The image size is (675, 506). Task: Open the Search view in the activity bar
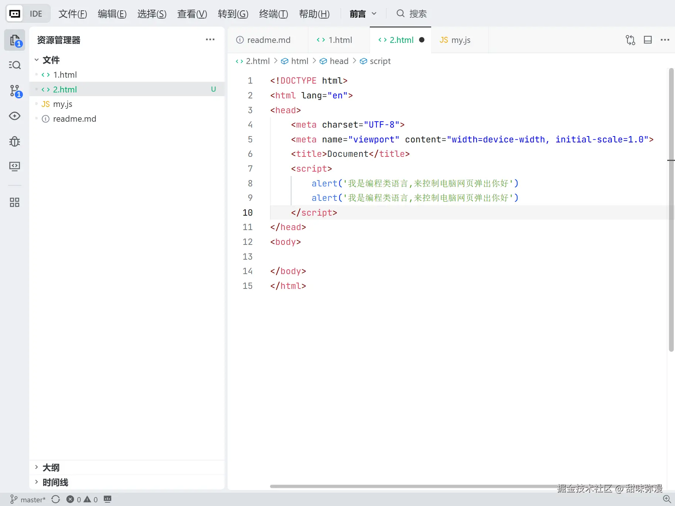point(15,65)
